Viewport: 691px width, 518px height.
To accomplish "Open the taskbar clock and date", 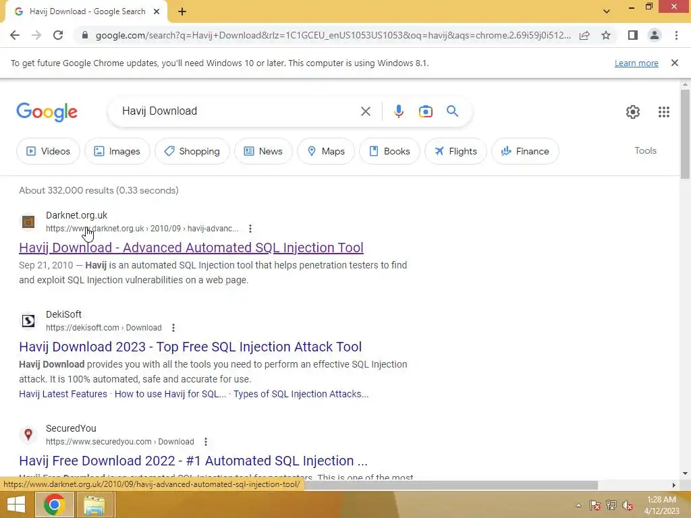I will 661,505.
